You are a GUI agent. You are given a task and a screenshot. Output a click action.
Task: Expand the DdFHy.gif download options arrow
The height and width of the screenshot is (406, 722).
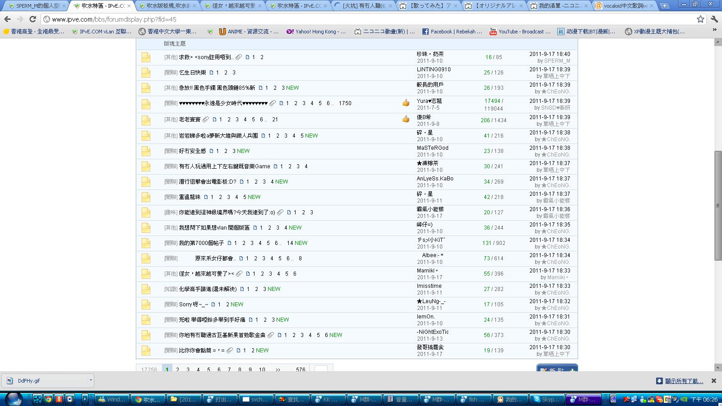(90, 380)
